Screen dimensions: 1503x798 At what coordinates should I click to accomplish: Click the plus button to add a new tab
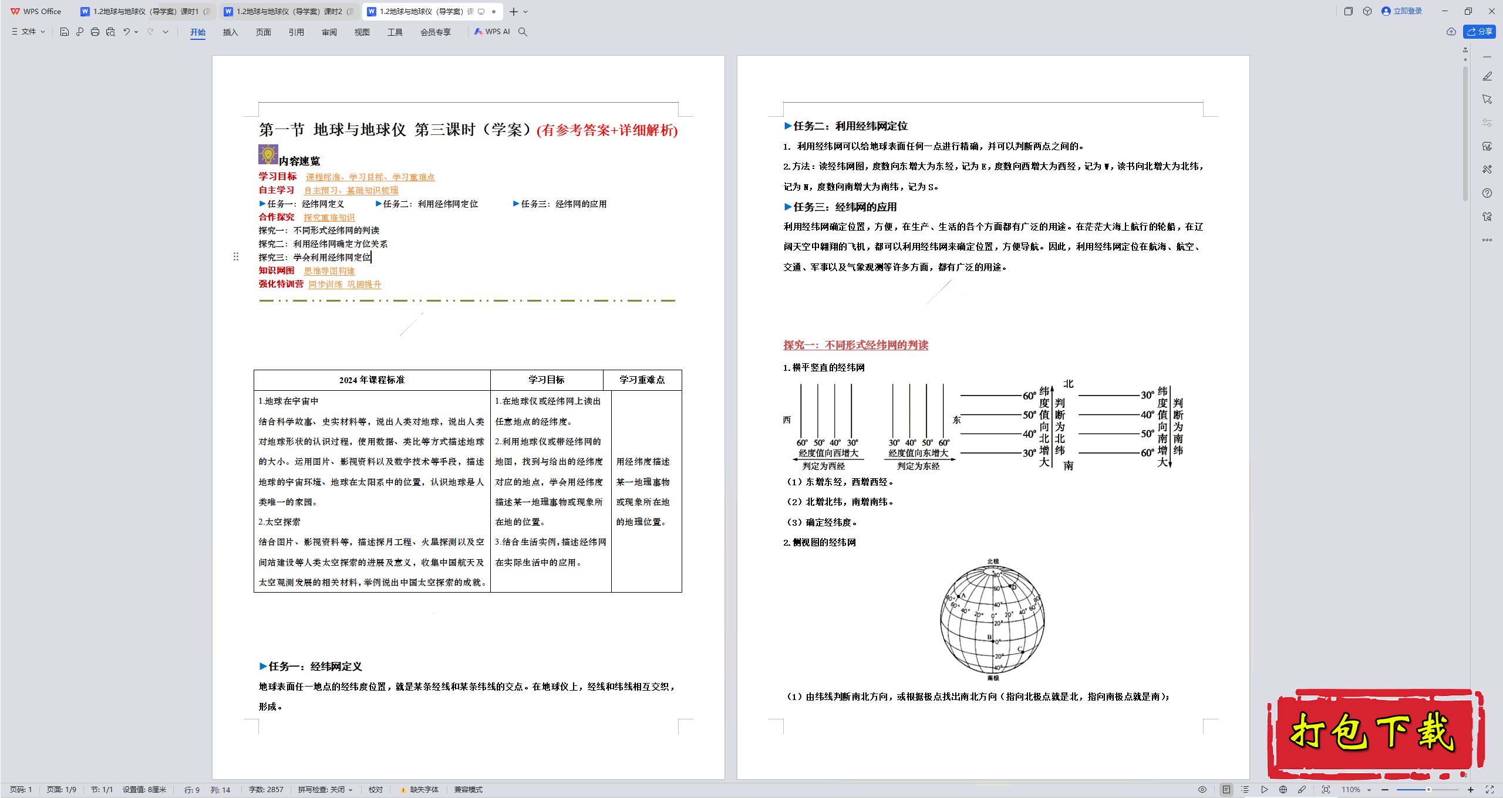click(514, 12)
